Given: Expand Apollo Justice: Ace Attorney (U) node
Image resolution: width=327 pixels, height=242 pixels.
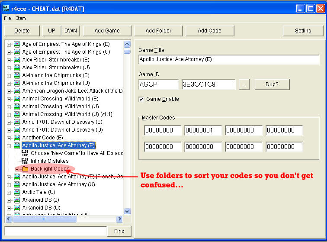Looking at the screenshot, I should 9,185.
